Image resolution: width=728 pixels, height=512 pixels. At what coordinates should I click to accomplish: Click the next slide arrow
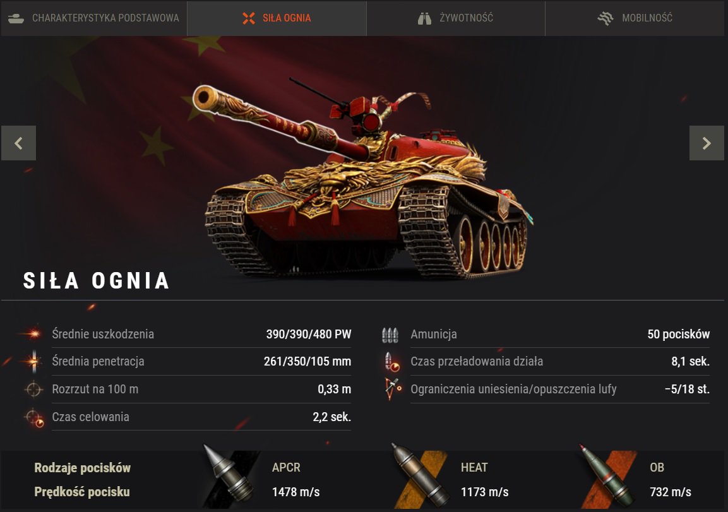coord(707,143)
